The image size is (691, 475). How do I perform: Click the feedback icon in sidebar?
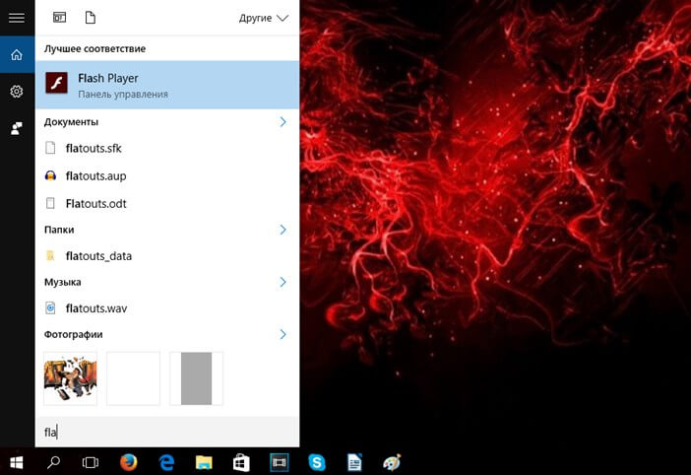17,128
